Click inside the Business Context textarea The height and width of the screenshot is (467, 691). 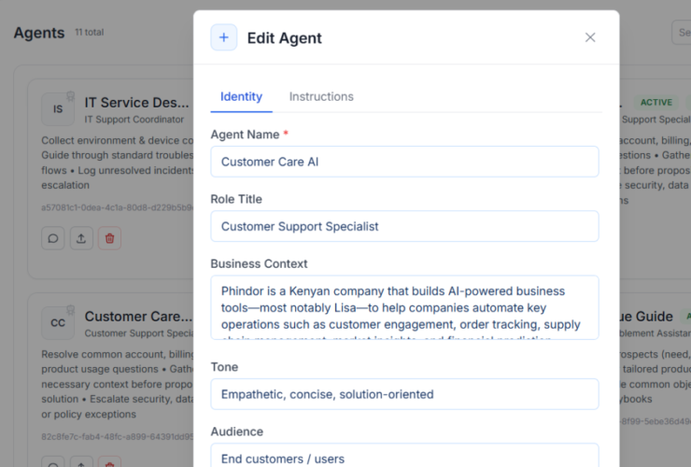[x=404, y=306]
